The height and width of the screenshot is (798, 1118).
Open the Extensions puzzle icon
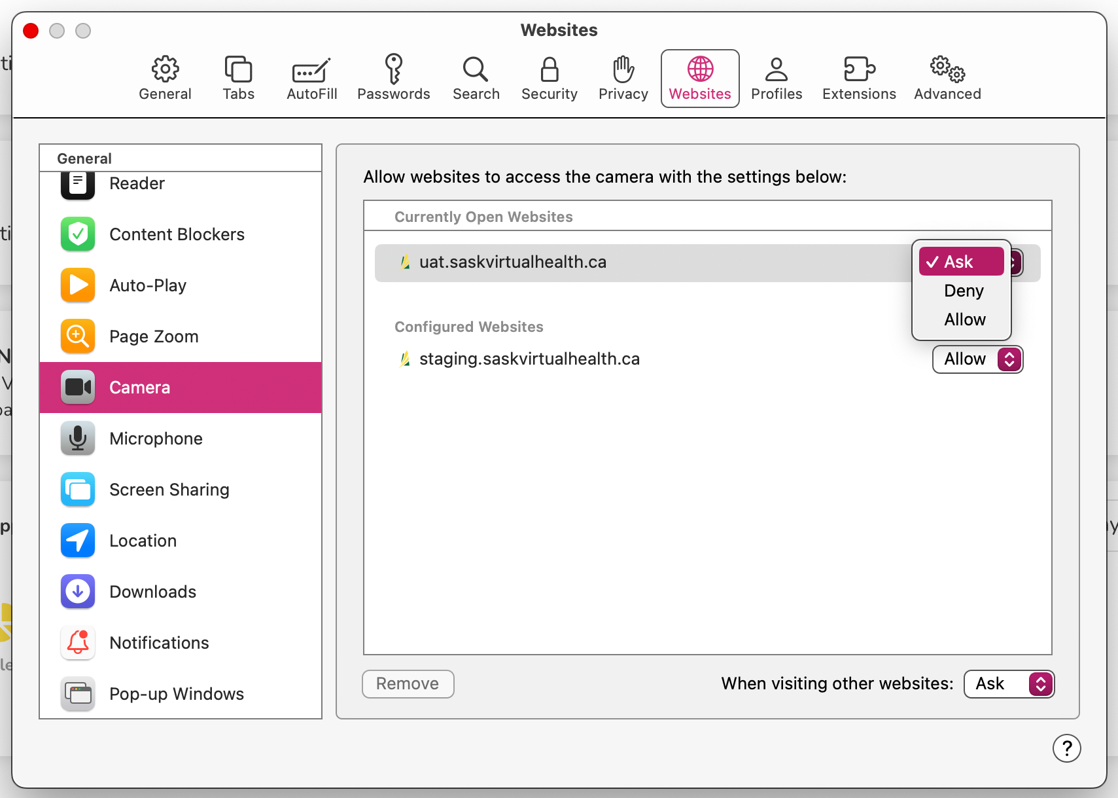click(x=859, y=69)
